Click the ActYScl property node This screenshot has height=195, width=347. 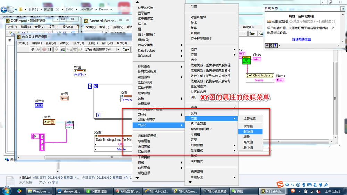coord(80,73)
